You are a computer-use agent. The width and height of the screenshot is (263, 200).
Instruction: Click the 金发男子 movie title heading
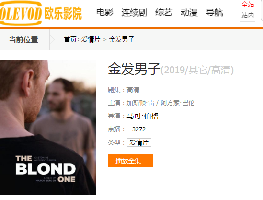pyautogui.click(x=134, y=69)
